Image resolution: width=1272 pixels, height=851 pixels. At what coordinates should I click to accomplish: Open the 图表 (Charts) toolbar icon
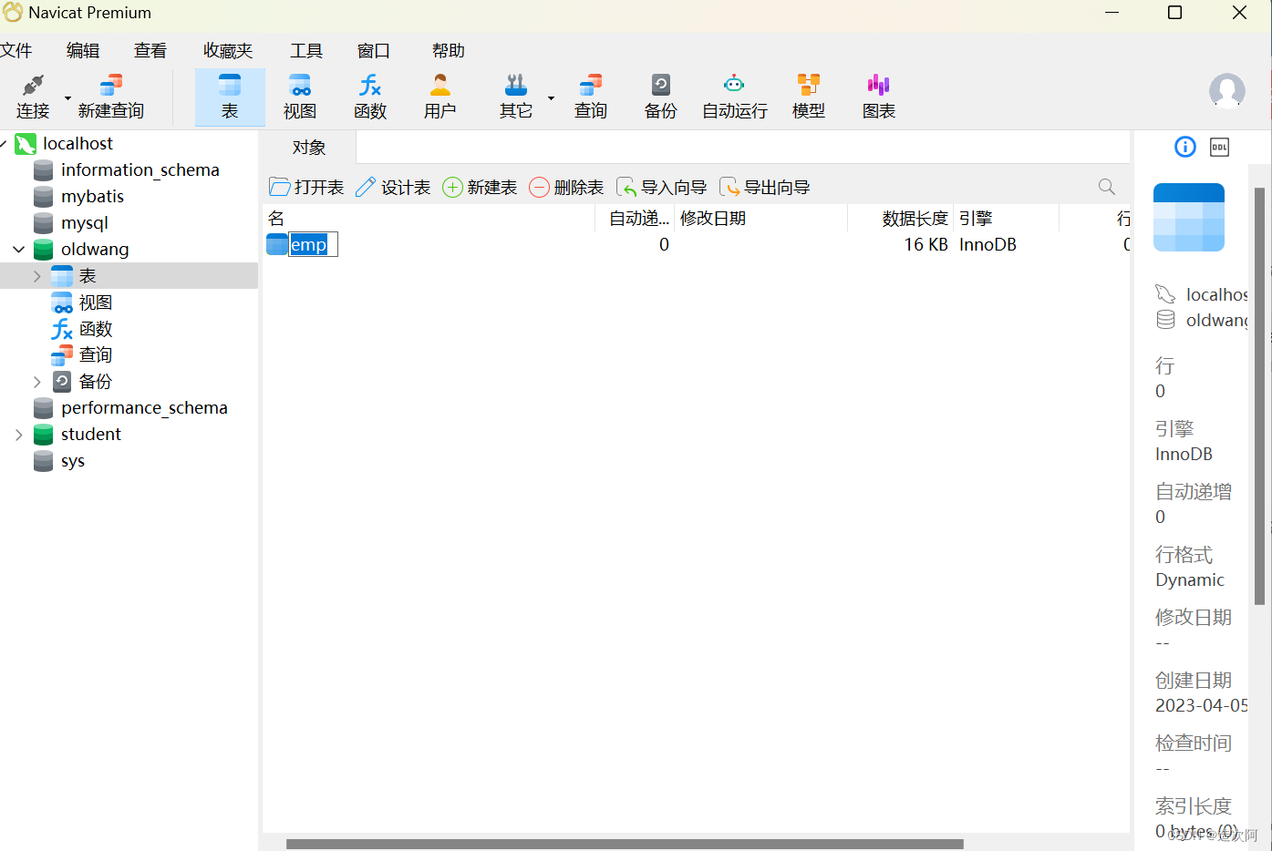[877, 95]
